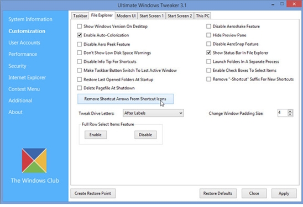
Task: Check Don't Show Low Disk Space Warnings
Action: tap(80, 52)
